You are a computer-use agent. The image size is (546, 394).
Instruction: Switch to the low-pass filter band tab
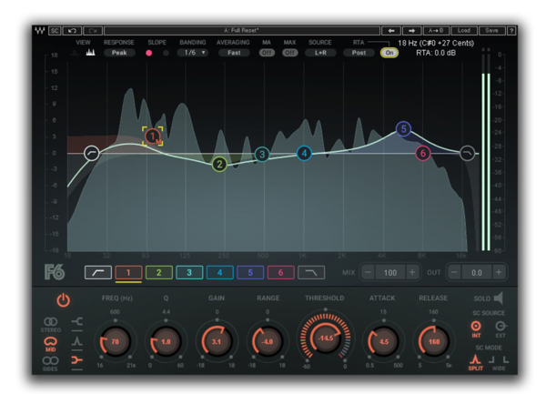click(311, 273)
